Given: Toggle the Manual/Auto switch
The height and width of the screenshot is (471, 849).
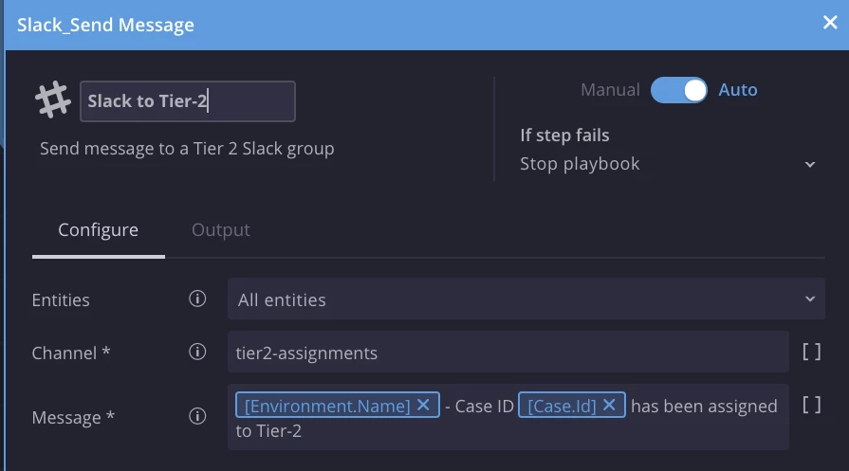Looking at the screenshot, I should [678, 90].
